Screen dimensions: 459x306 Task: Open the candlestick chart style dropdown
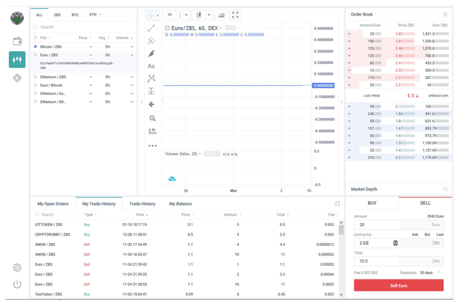209,15
